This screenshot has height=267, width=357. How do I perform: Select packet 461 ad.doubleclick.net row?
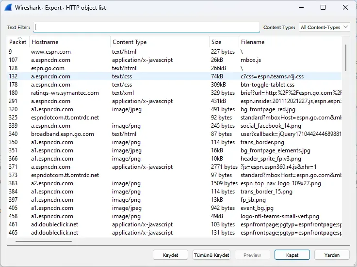click(175, 224)
